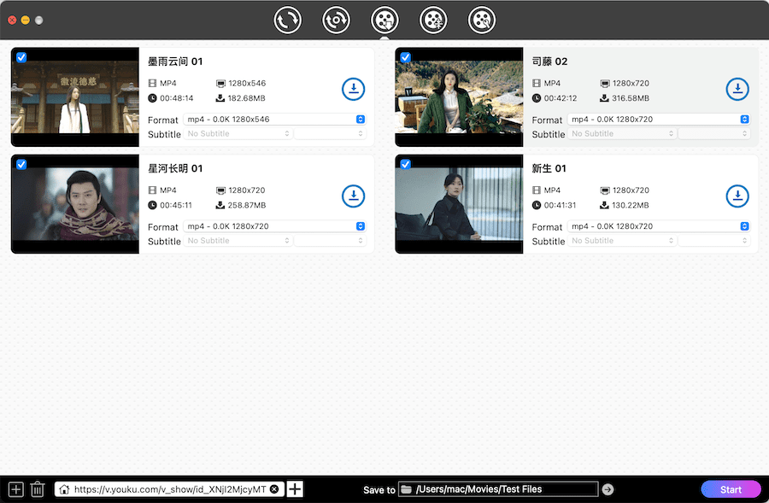Click the title text 星河长明 01
Screen dimensions: 769x503
point(175,168)
